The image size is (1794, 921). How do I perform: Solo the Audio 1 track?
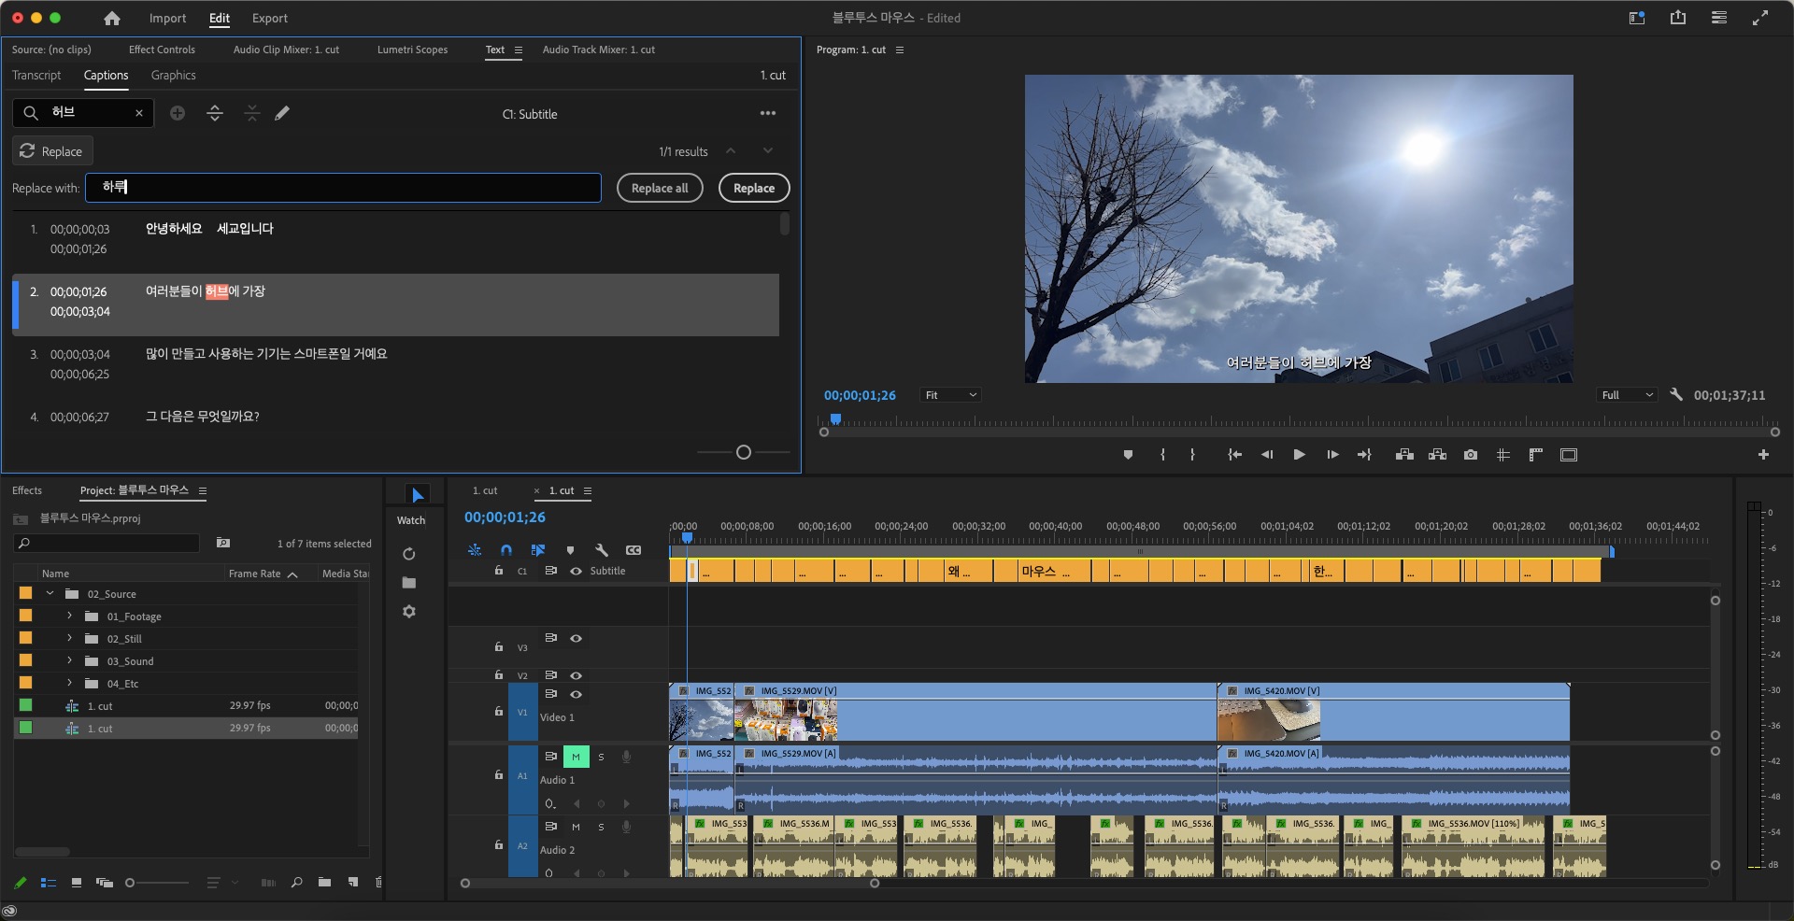pyautogui.click(x=601, y=757)
